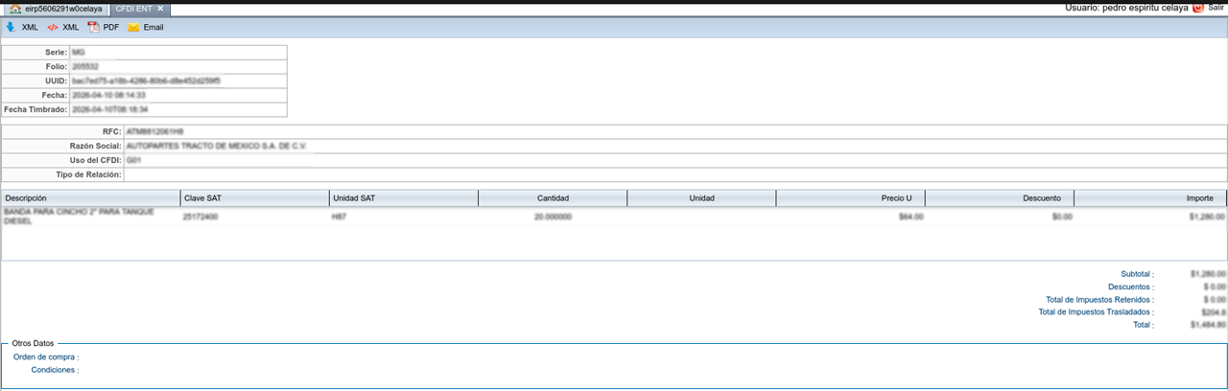The height and width of the screenshot is (391, 1228).
Task: Click the Clave SAT column header
Action: pos(254,198)
